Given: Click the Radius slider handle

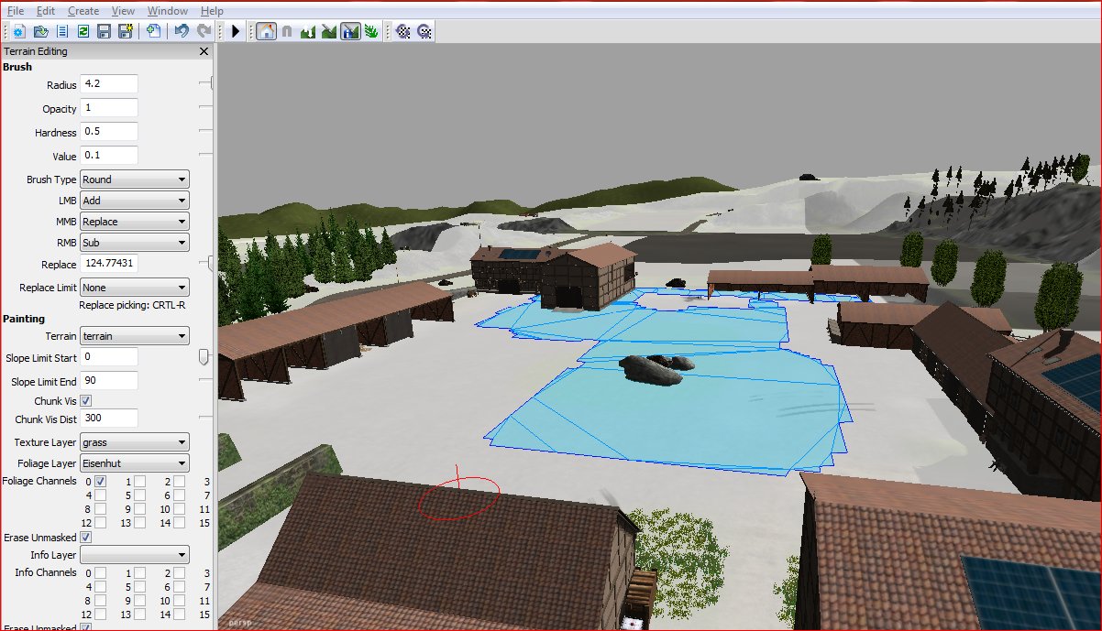Looking at the screenshot, I should tap(212, 83).
